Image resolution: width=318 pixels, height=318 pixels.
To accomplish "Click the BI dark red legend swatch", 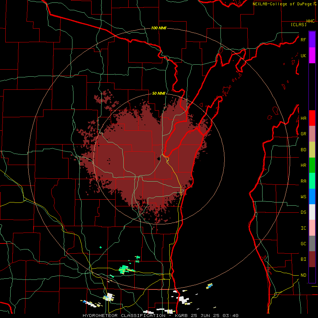I will (x=312, y=259).
